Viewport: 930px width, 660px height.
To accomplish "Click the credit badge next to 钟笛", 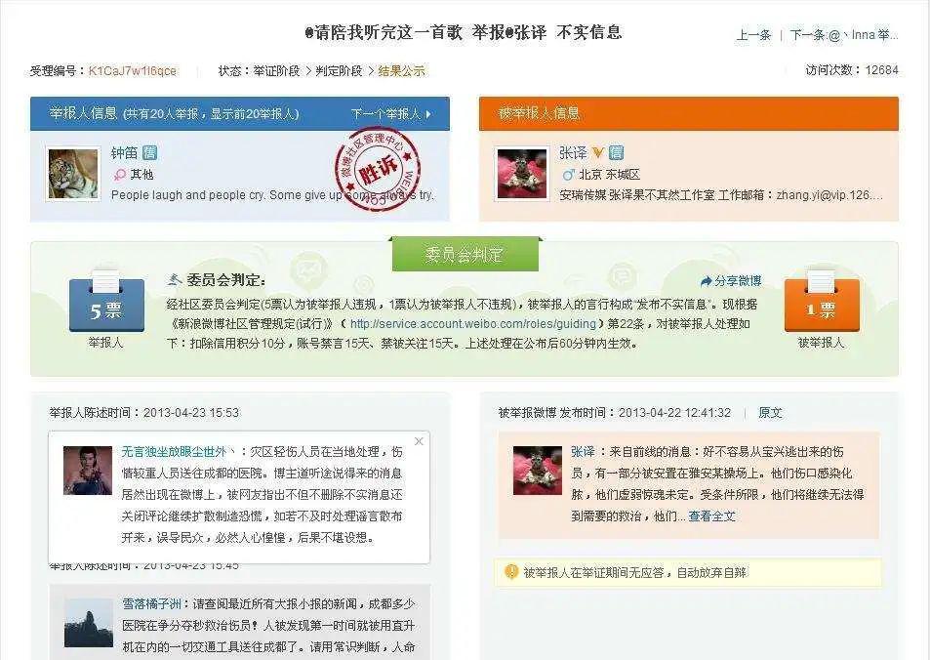I will 149,153.
